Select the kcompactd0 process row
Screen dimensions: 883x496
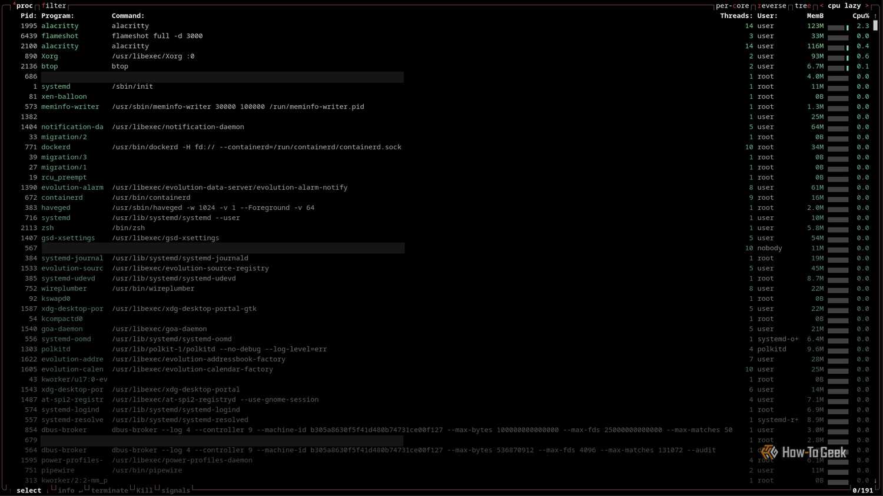pos(444,319)
